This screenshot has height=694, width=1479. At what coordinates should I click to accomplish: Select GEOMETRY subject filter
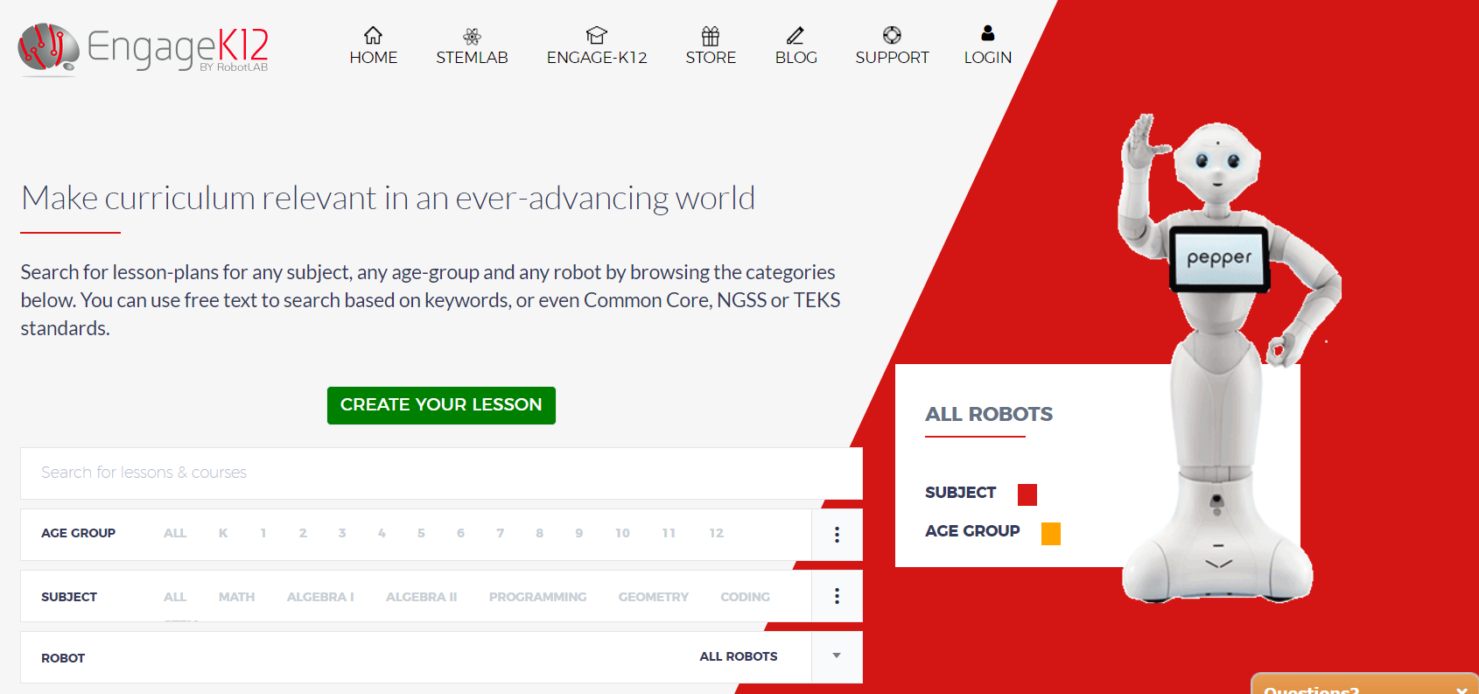click(x=653, y=597)
